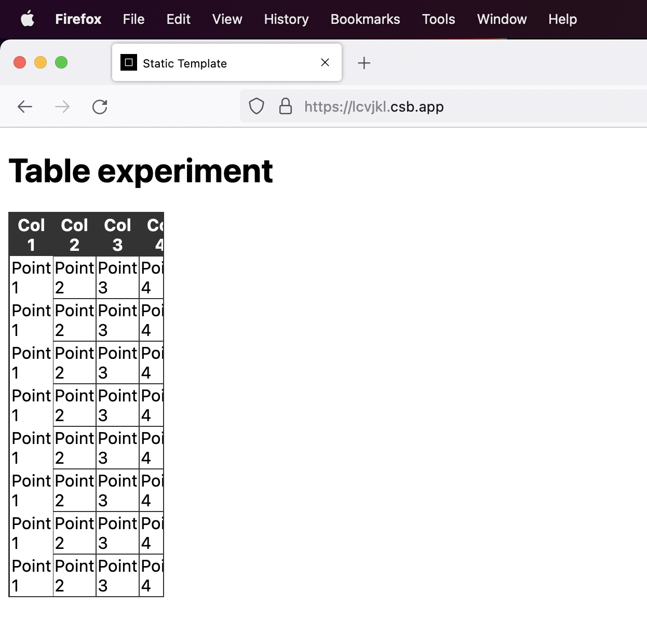
Task: Focus the URL address bar
Action: (443, 106)
